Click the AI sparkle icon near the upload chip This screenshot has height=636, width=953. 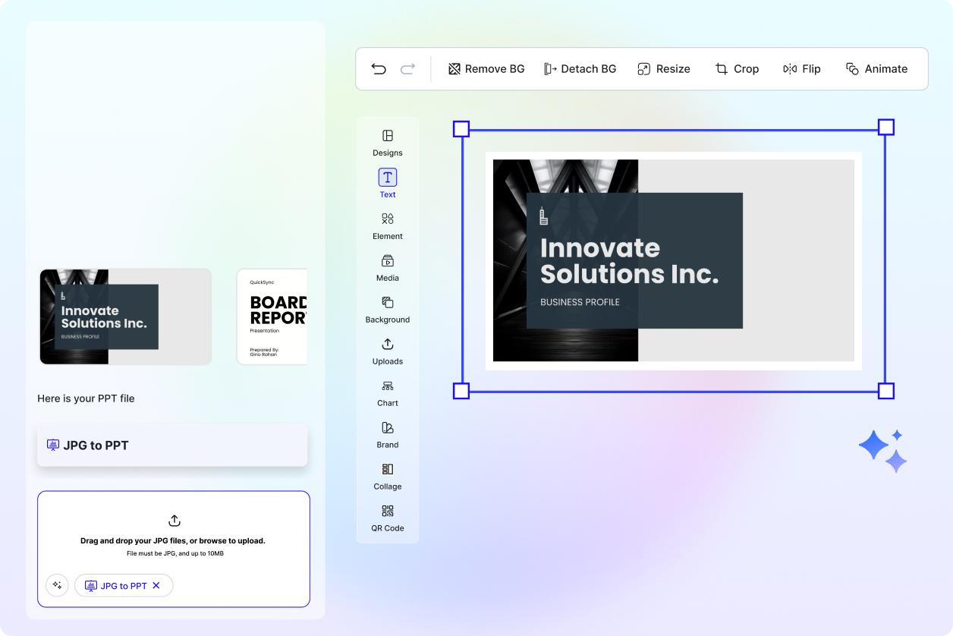pos(57,585)
